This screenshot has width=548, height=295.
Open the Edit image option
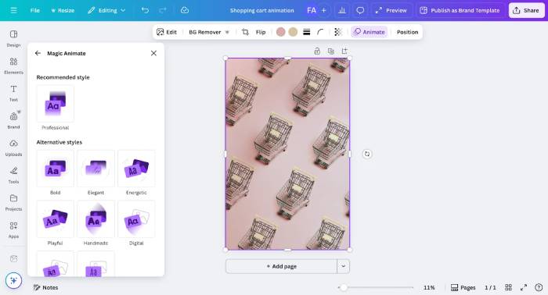[x=167, y=32]
